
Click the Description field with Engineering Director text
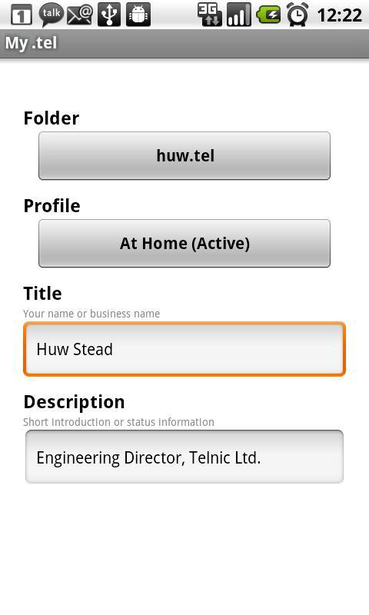[x=184, y=457]
